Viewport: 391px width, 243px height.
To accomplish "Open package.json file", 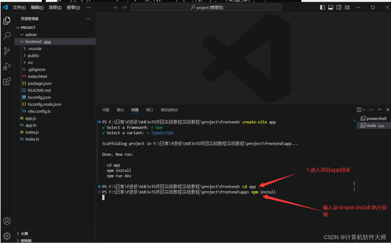I will [x=55, y=84].
